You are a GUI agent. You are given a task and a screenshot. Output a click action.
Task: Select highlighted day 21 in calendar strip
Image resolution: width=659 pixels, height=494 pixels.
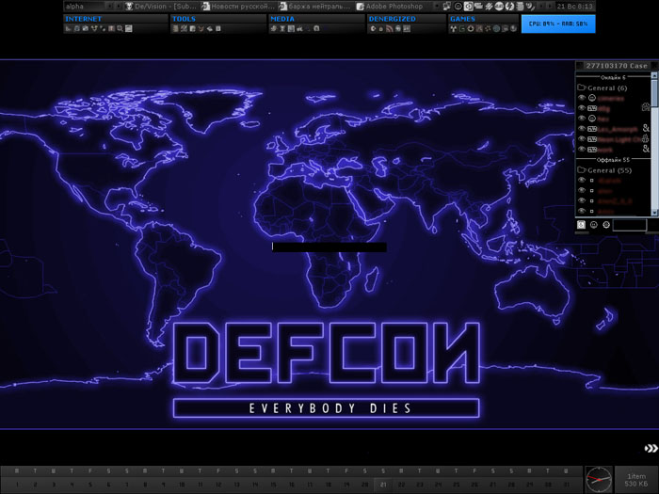pos(383,485)
